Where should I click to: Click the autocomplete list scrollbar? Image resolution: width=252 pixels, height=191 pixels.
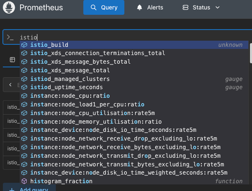(x=251, y=53)
